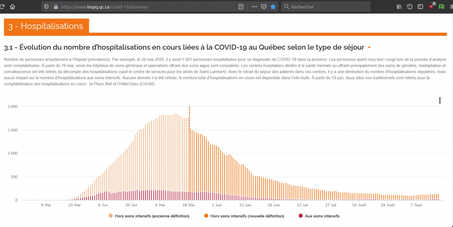This screenshot has width=453, height=227.
Task: Open the tracking protection shield icon
Action: coord(46,7)
